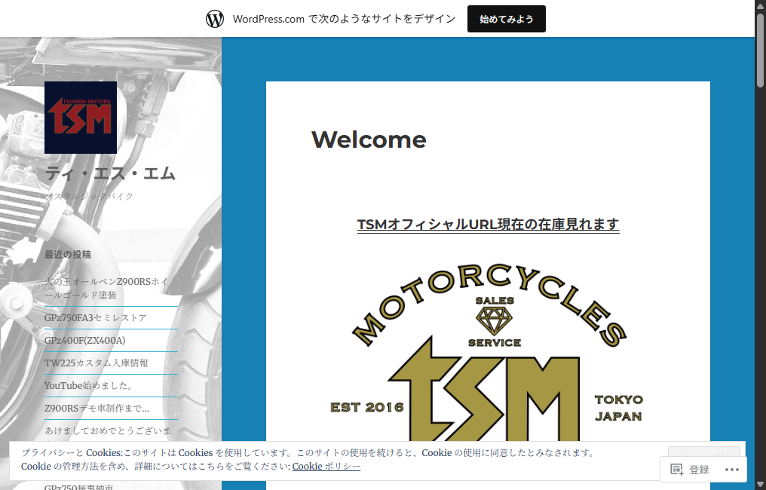
Task: Click the 最近の投稿 sidebar heading
Action: [68, 255]
